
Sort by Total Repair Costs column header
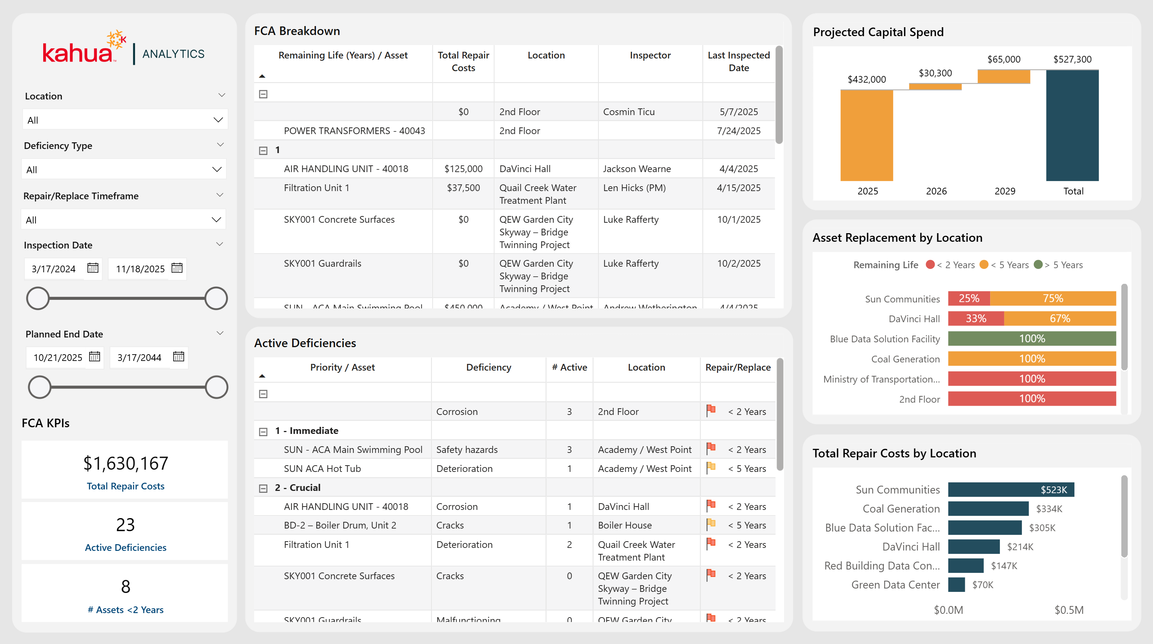point(463,61)
